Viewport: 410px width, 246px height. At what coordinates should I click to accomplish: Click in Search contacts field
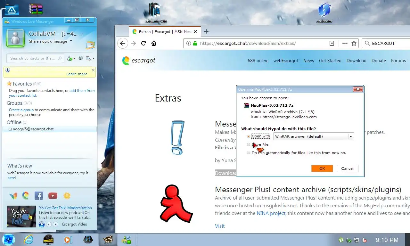[35, 58]
